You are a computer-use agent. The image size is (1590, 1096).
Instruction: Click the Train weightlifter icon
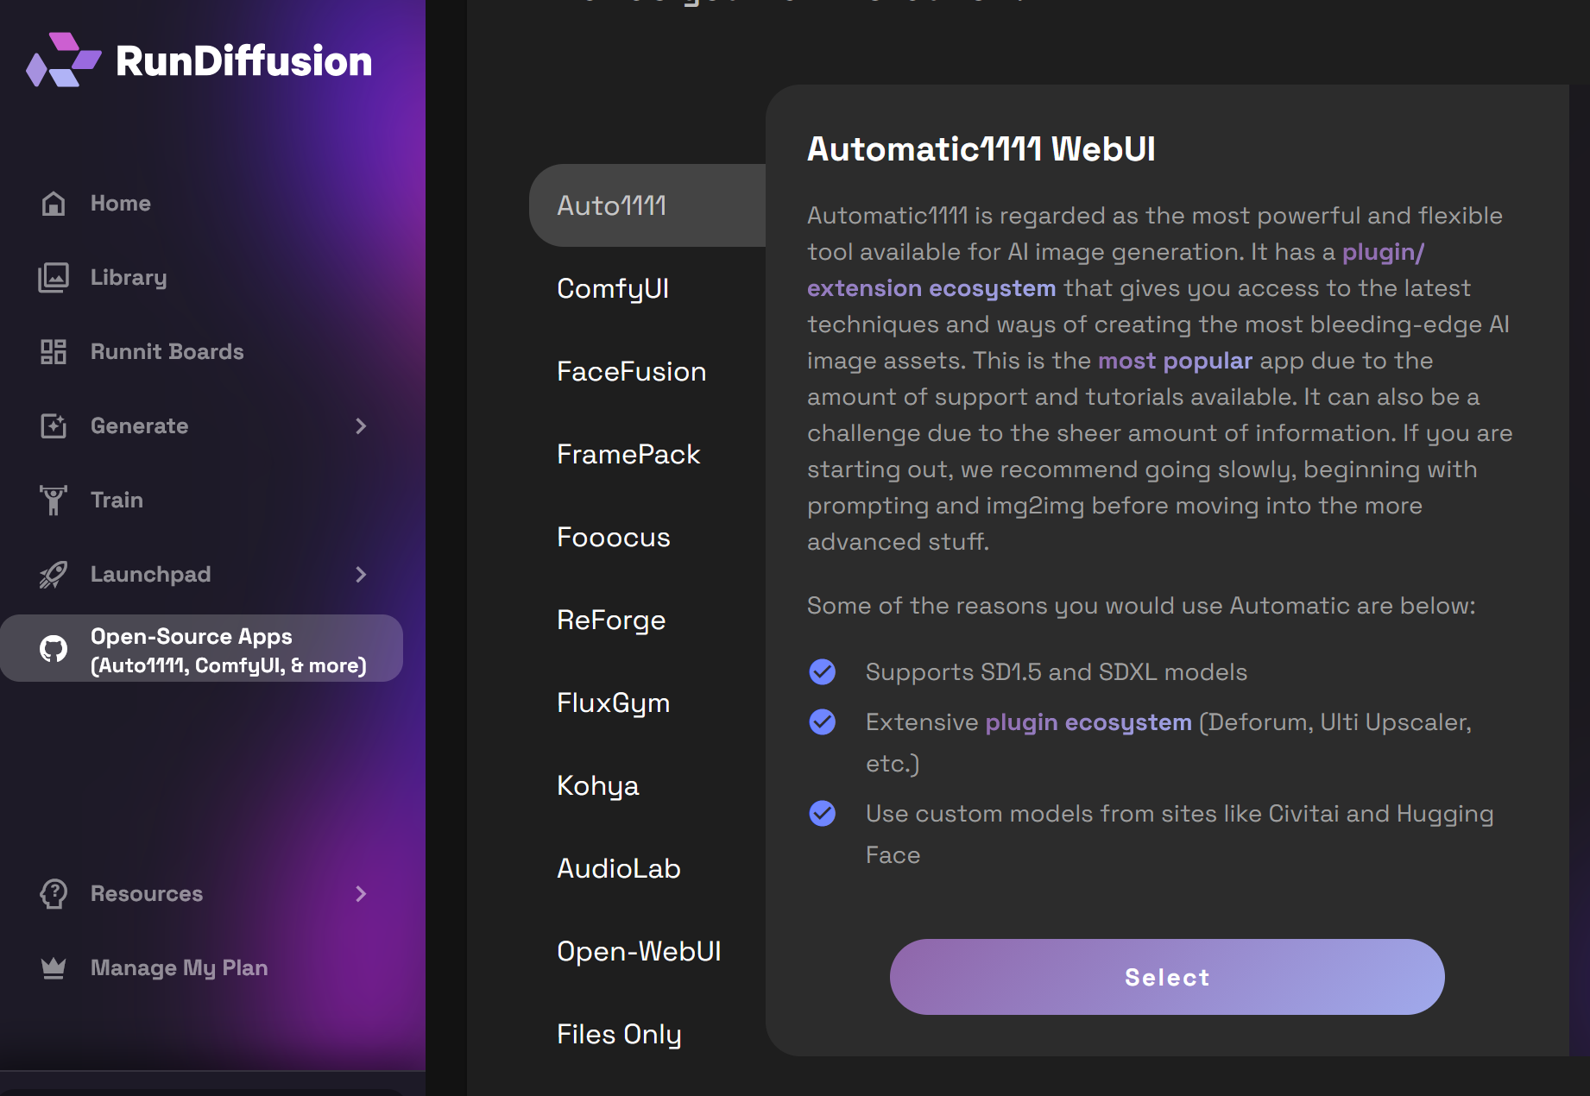pos(53,500)
